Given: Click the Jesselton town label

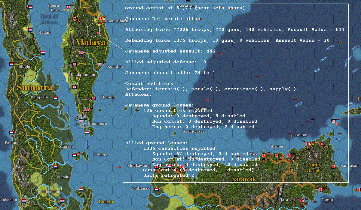Looking at the screenshot, I should [x=299, y=135].
